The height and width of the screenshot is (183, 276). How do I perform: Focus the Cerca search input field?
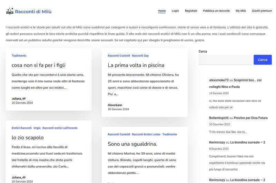[x=225, y=60]
